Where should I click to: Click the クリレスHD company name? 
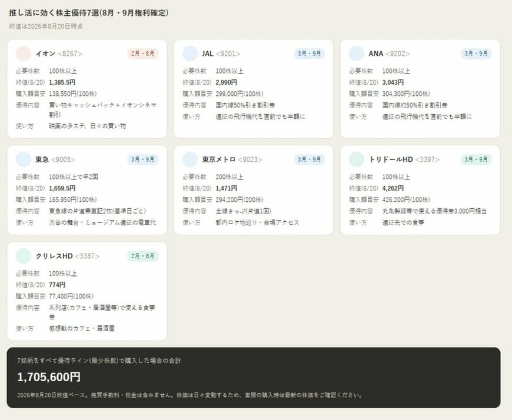pos(54,256)
